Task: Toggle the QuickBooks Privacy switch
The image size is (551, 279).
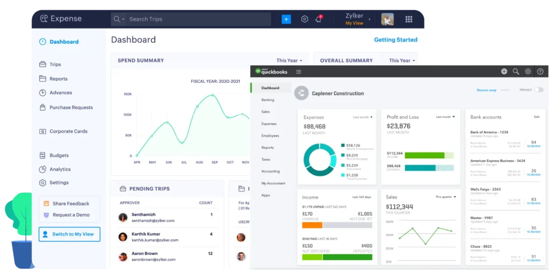Action: pos(539,90)
